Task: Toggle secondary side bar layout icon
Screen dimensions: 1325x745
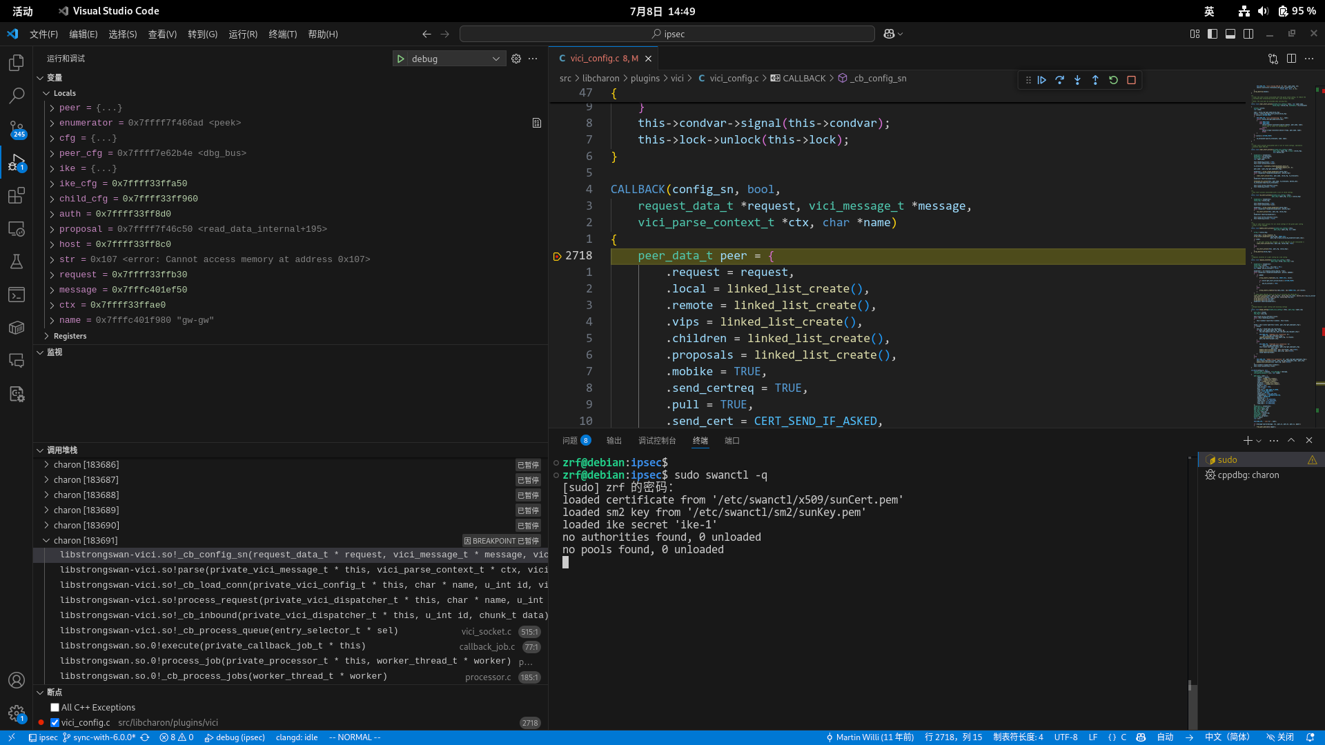Action: (1248, 34)
